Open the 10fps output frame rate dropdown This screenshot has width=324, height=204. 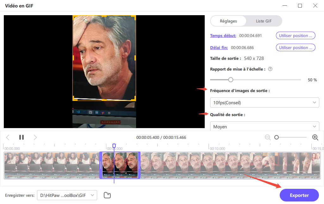tap(265, 102)
